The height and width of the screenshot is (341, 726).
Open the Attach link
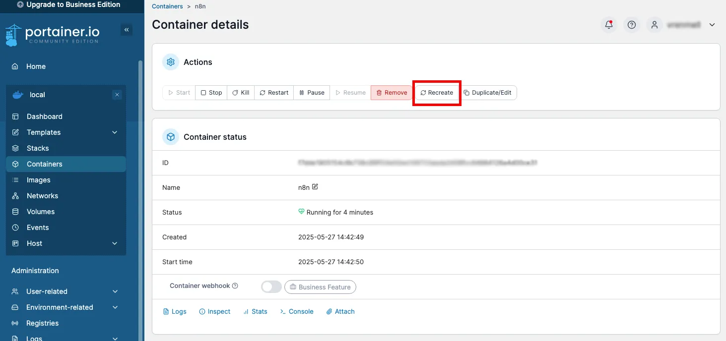click(340, 312)
